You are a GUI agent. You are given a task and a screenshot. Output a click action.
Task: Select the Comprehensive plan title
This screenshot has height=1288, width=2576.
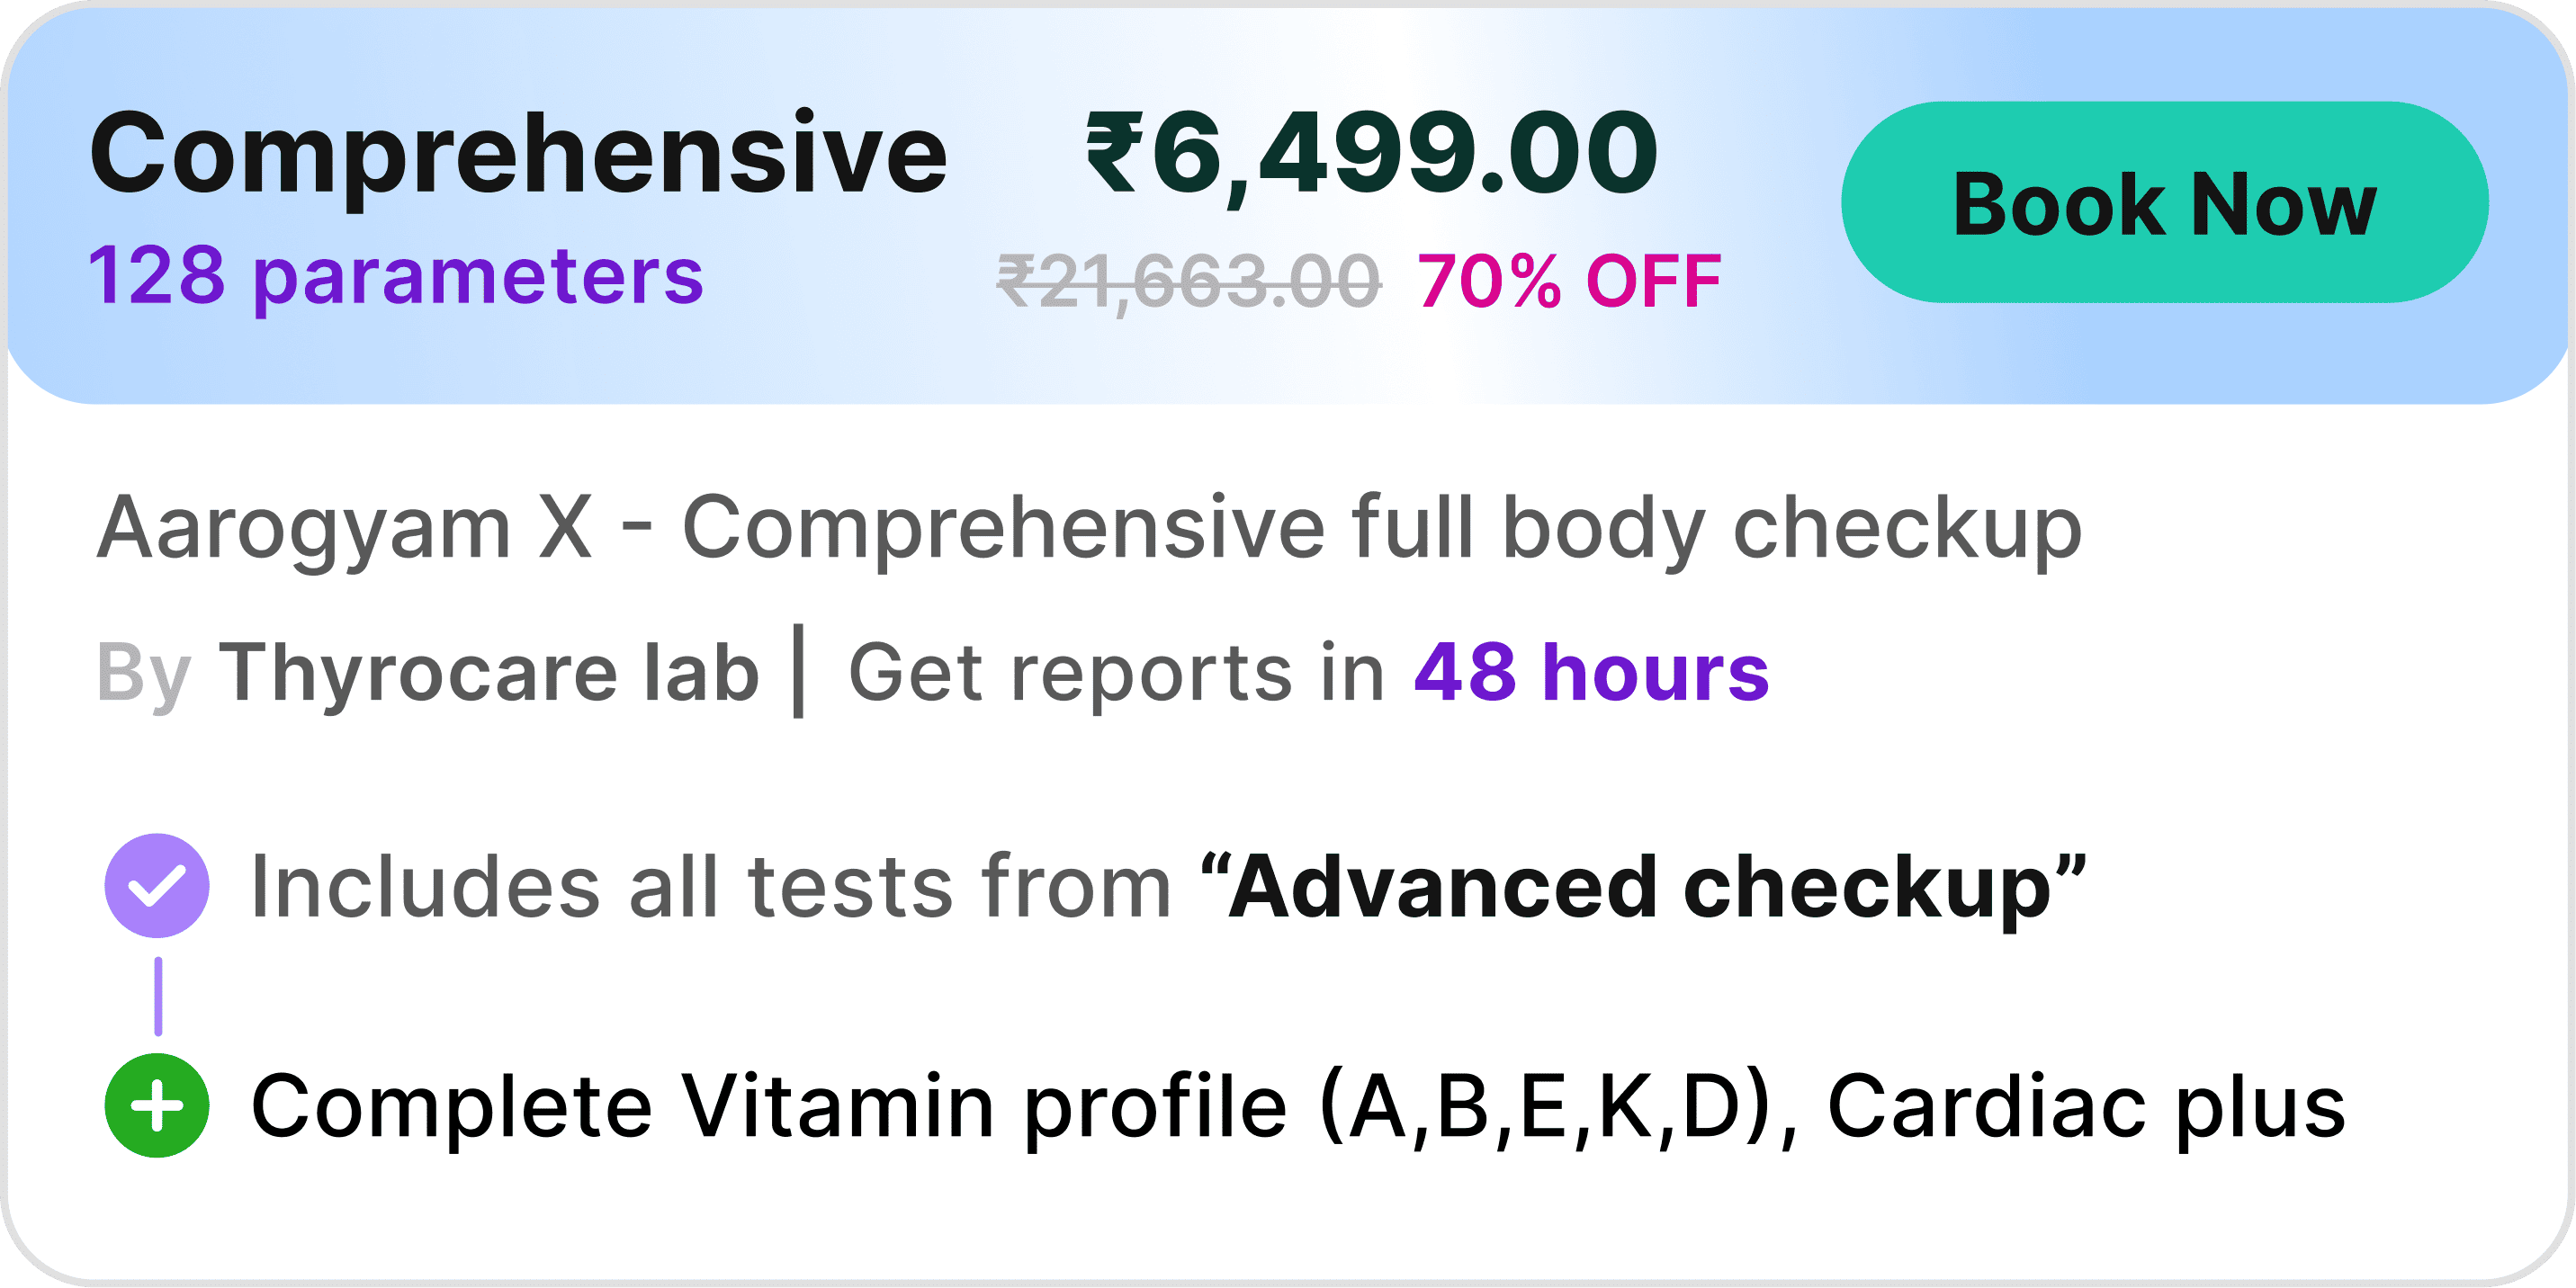coord(518,155)
